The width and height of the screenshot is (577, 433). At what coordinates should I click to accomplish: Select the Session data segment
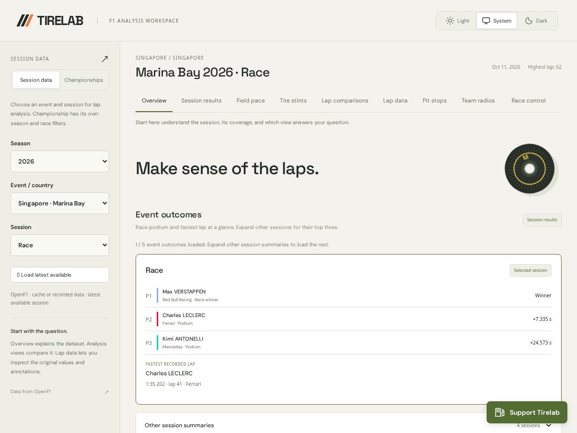click(x=36, y=80)
